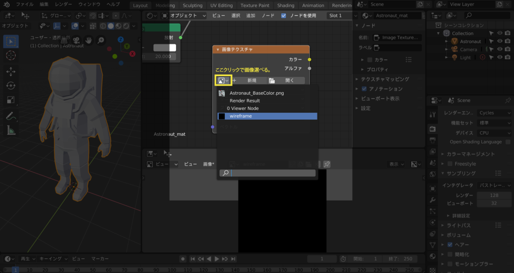Click the pan hand icon in viewport
This screenshot has width=514, height=273.
click(x=89, y=40)
